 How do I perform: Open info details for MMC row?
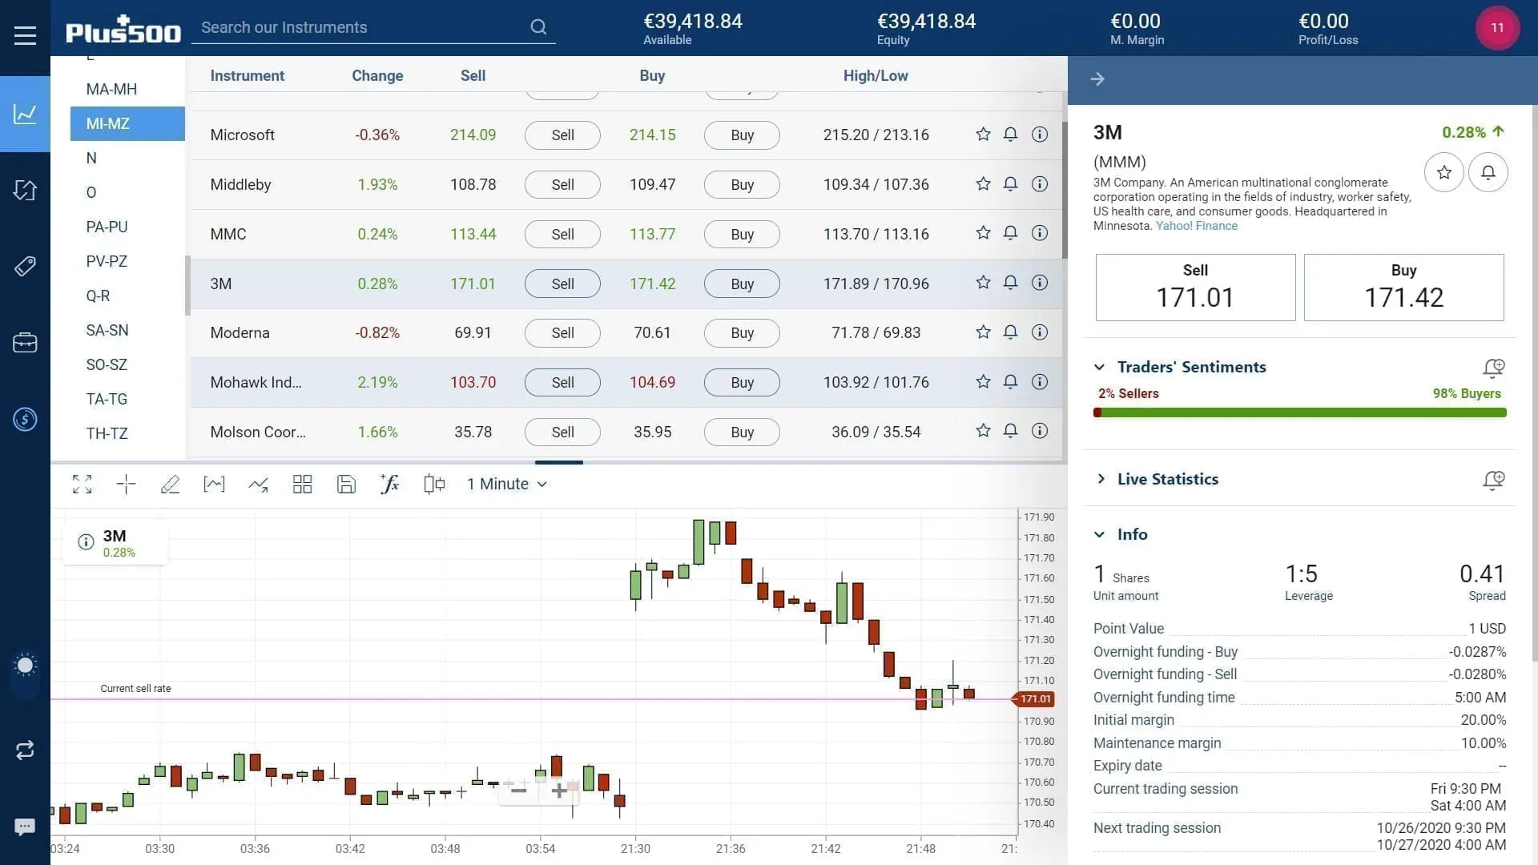click(1040, 233)
